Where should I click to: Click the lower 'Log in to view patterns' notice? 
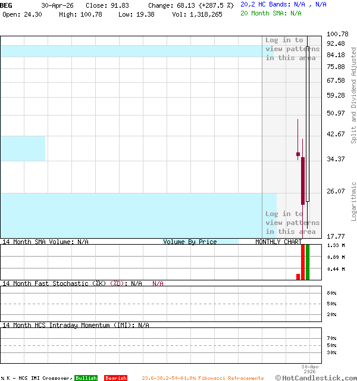[x=292, y=223]
